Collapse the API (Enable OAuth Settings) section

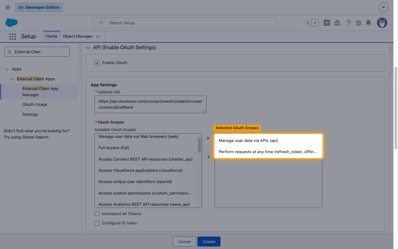pyautogui.click(x=88, y=48)
